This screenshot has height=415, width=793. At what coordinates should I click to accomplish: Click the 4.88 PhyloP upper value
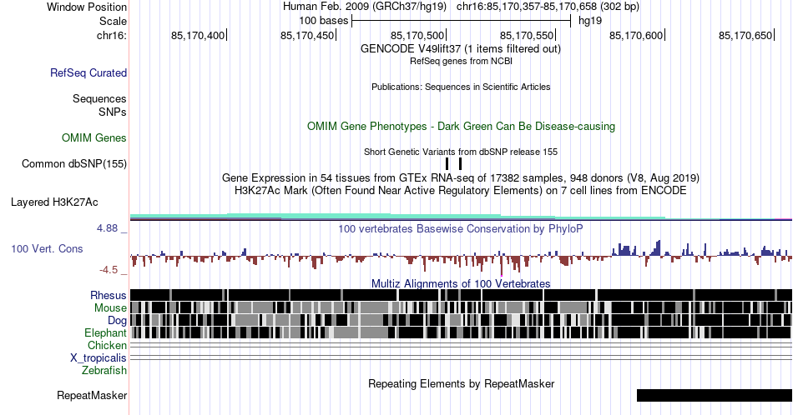coord(107,228)
